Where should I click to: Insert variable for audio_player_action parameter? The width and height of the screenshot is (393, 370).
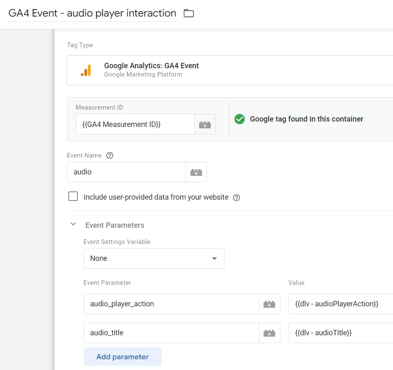tap(269, 304)
